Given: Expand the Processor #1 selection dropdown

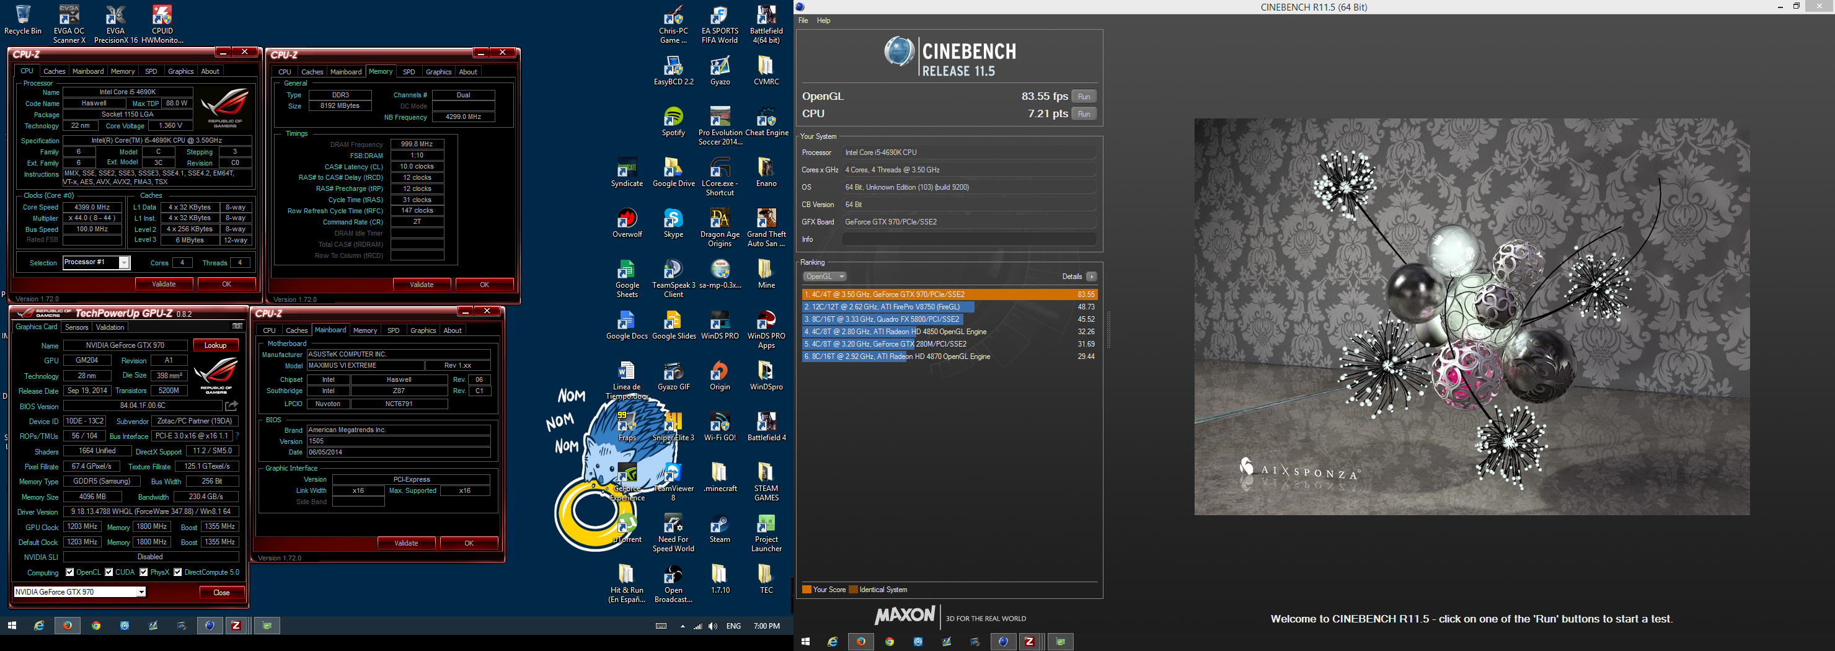Looking at the screenshot, I should coord(124,263).
